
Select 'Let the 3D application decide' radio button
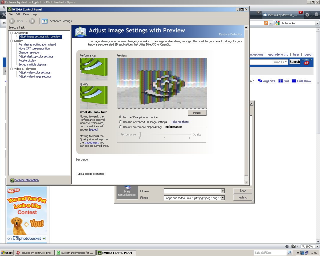(x=120, y=117)
